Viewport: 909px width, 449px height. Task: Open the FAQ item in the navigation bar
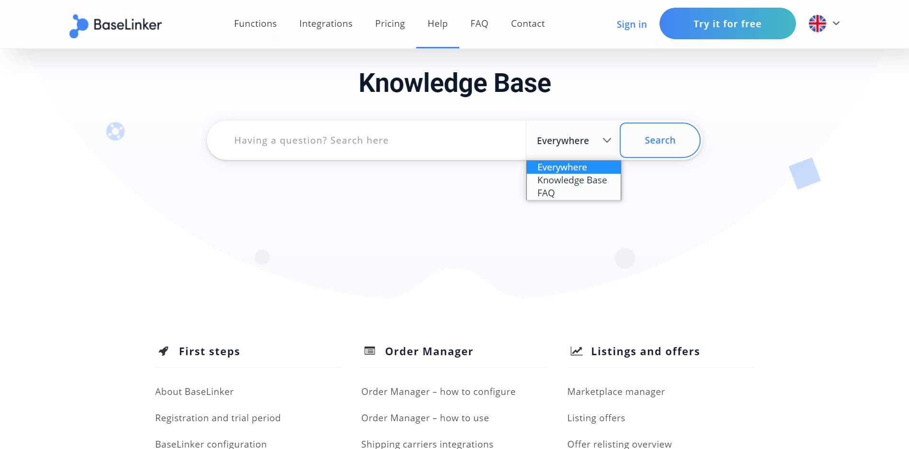(479, 23)
